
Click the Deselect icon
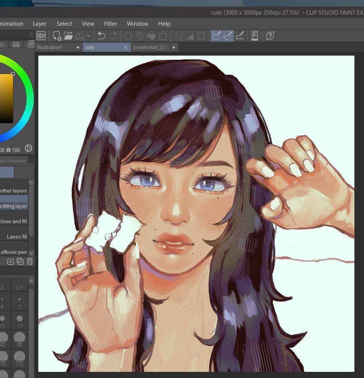coord(178,36)
